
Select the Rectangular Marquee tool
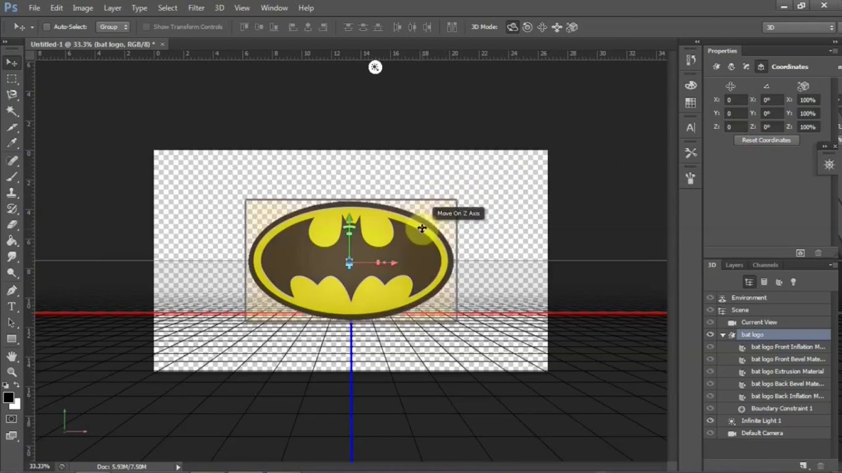coord(12,79)
